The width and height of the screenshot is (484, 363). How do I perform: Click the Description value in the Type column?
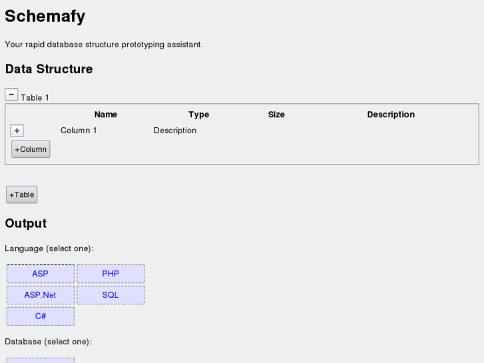click(175, 131)
